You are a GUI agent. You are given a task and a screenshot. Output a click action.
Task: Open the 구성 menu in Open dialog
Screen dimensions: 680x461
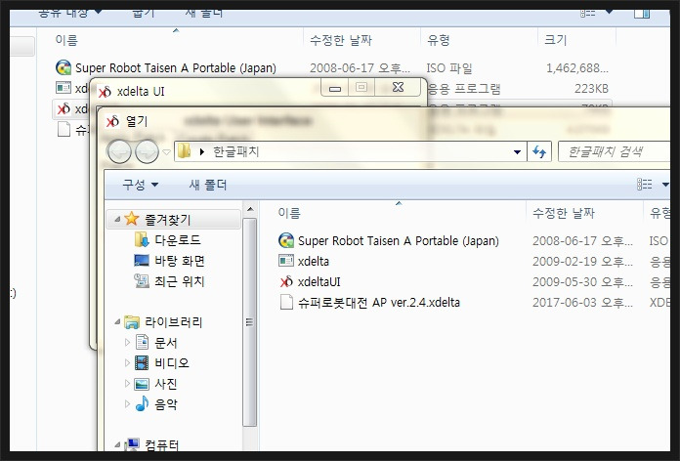click(x=140, y=186)
